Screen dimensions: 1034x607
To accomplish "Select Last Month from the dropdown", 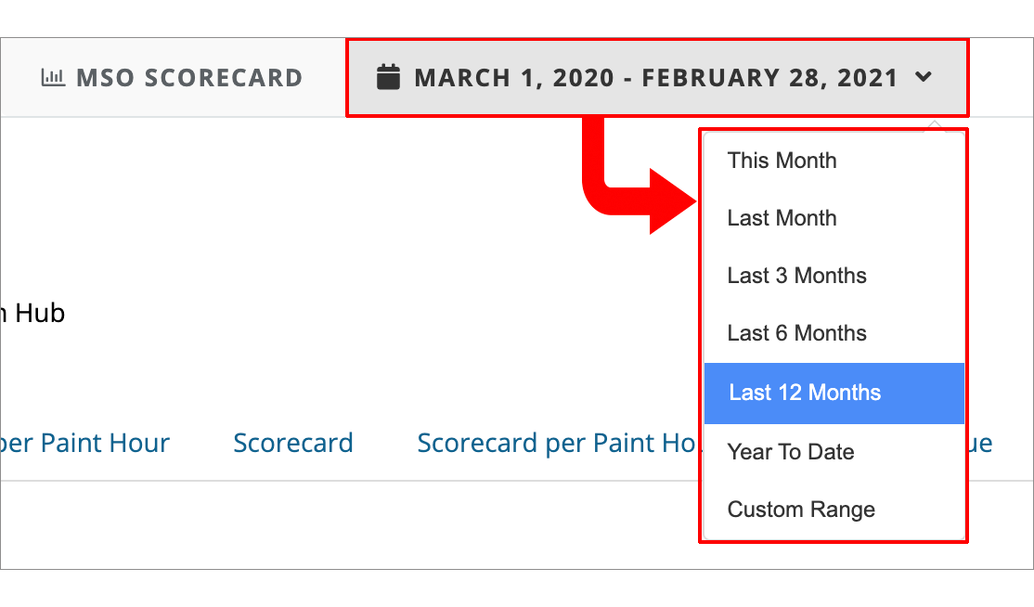I will point(782,218).
